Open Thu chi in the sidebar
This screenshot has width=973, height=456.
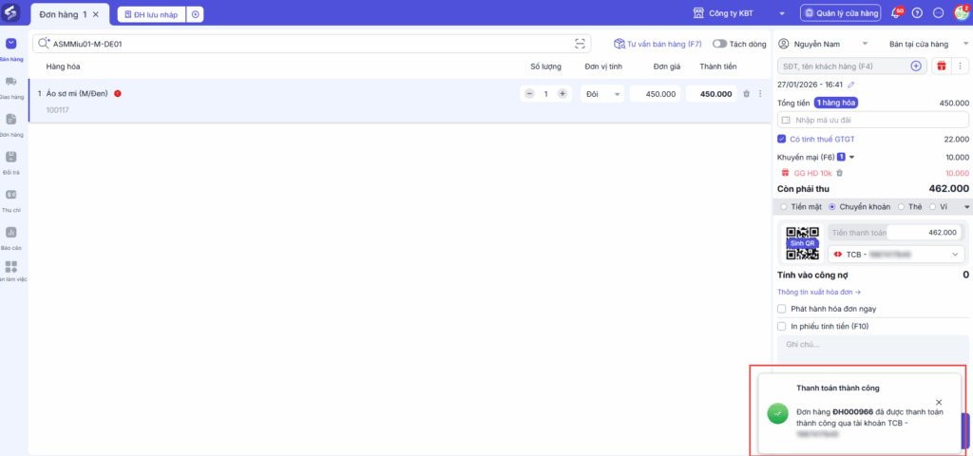click(11, 201)
